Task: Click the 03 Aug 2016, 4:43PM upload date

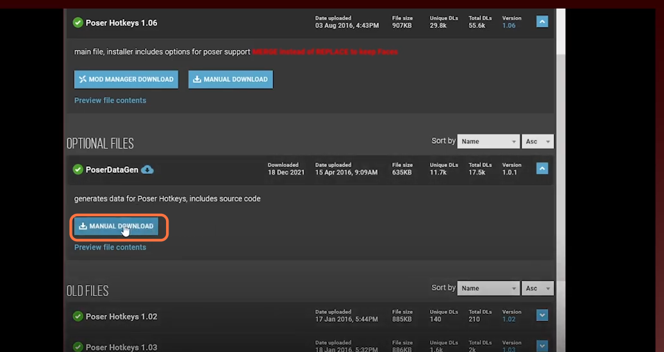Action: [x=347, y=26]
